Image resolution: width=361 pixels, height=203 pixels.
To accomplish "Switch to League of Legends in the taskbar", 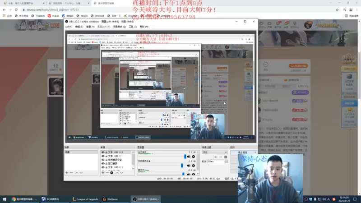I will 85,199.
